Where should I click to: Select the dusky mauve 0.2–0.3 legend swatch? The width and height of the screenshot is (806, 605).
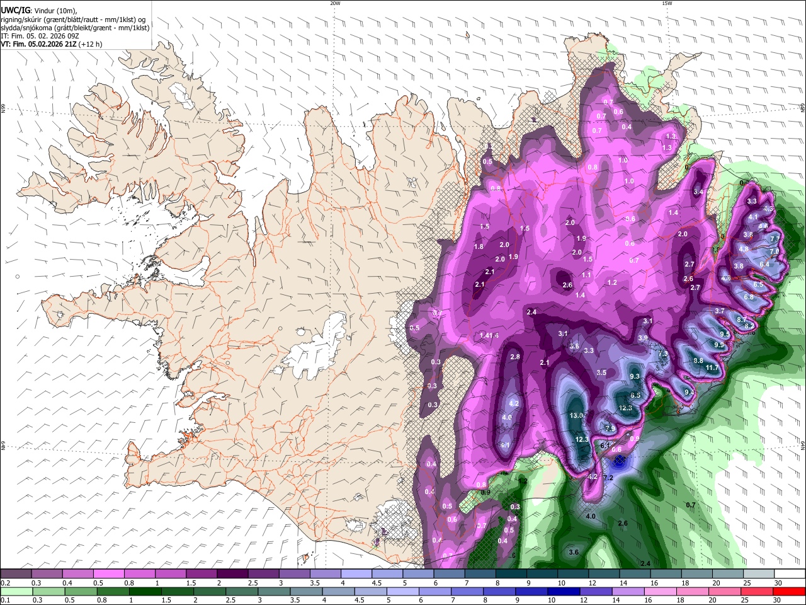16,573
